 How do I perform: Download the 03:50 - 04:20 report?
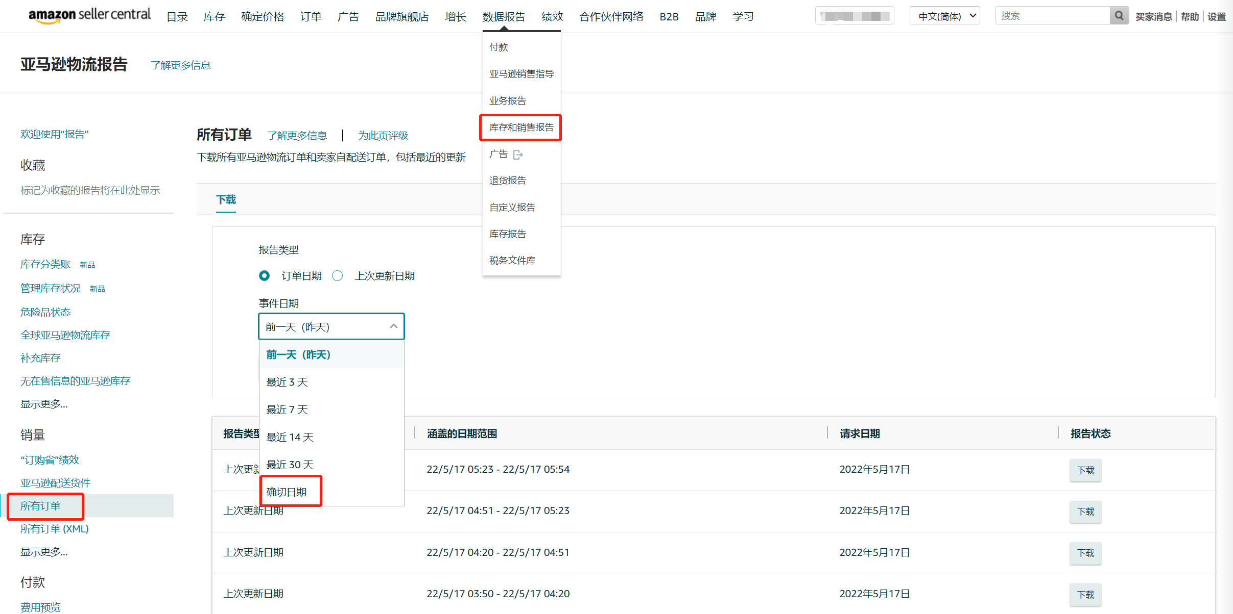coord(1085,595)
